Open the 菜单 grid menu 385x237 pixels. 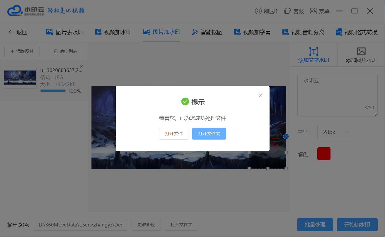pyautogui.click(x=320, y=11)
